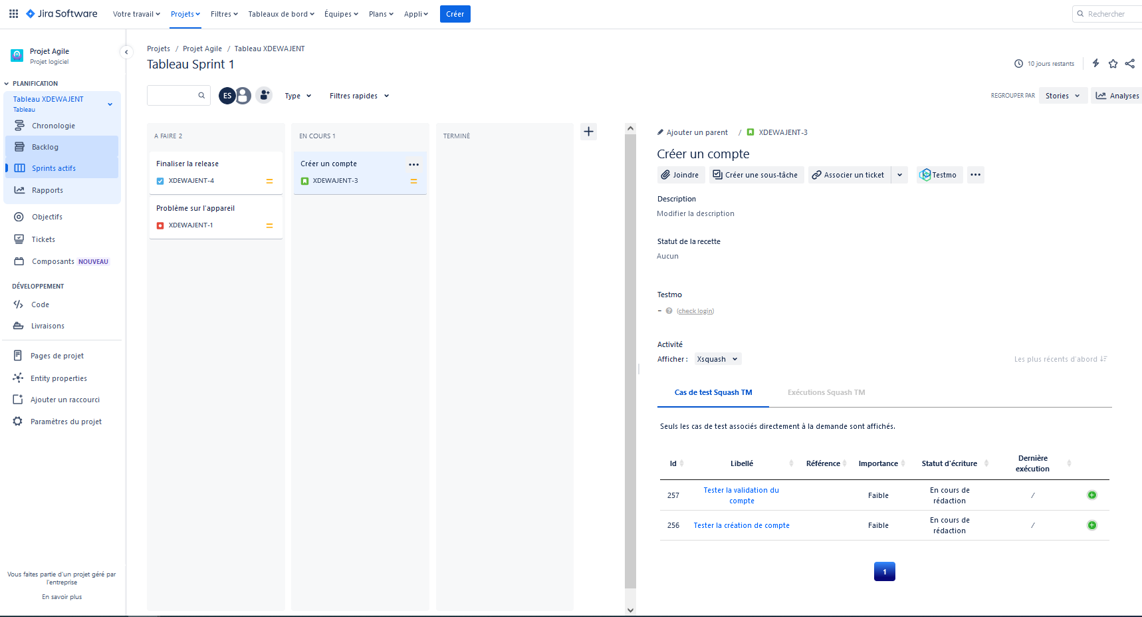The image size is (1142, 617).
Task: Open the app switcher grid icon
Action: click(13, 14)
